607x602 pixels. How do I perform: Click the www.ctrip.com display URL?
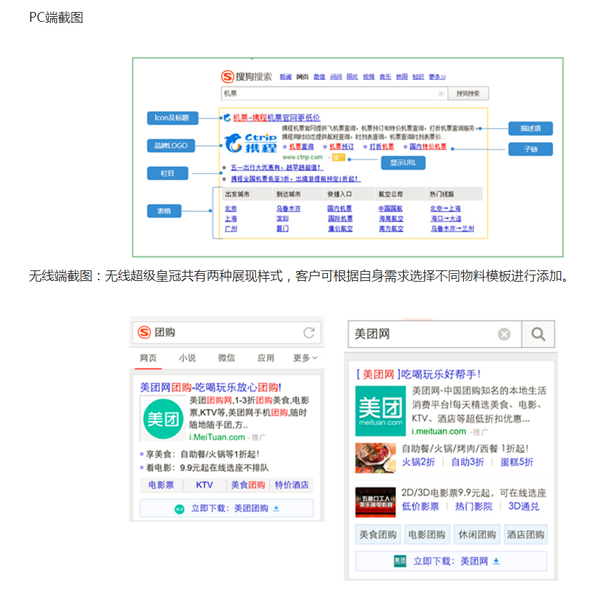point(302,157)
